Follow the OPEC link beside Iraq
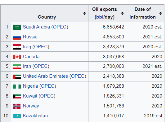Image resolution: width=166 pixels, height=122 pixels. coord(41,47)
